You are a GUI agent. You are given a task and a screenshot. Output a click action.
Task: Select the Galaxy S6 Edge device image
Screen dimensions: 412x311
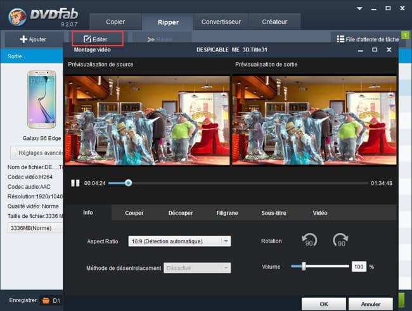pyautogui.click(x=42, y=99)
